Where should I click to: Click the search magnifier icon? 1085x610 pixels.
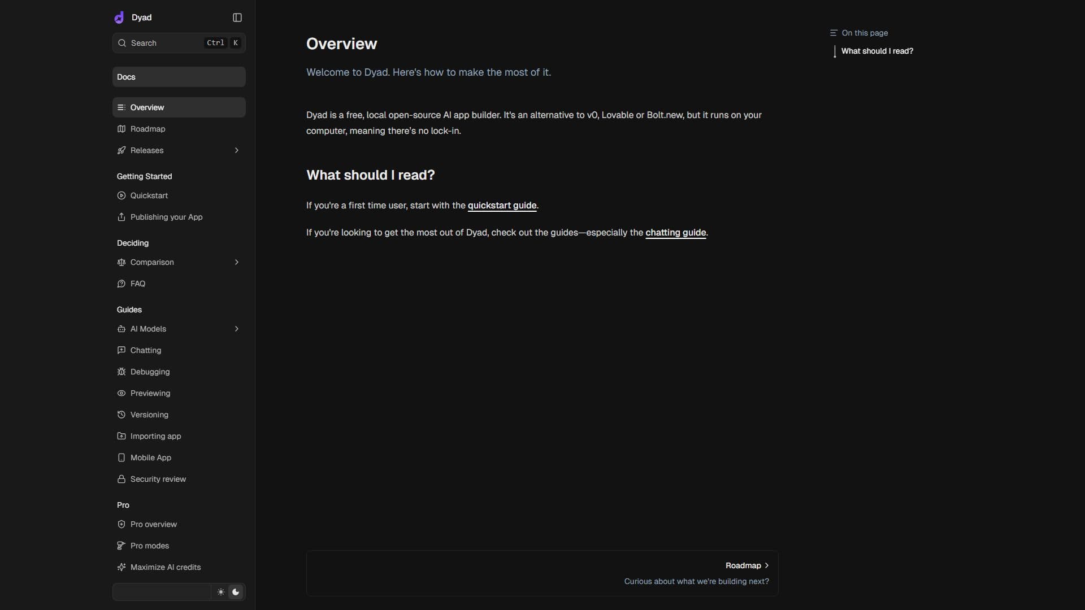pyautogui.click(x=122, y=43)
